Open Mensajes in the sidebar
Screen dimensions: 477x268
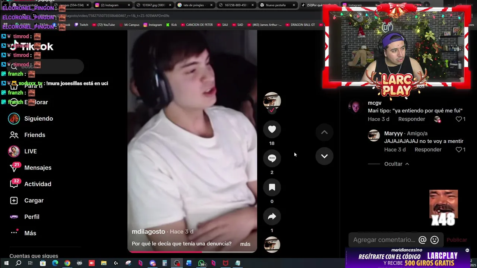click(x=38, y=167)
